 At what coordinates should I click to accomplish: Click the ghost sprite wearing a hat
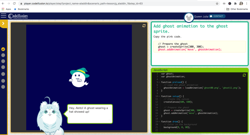pos(79,78)
